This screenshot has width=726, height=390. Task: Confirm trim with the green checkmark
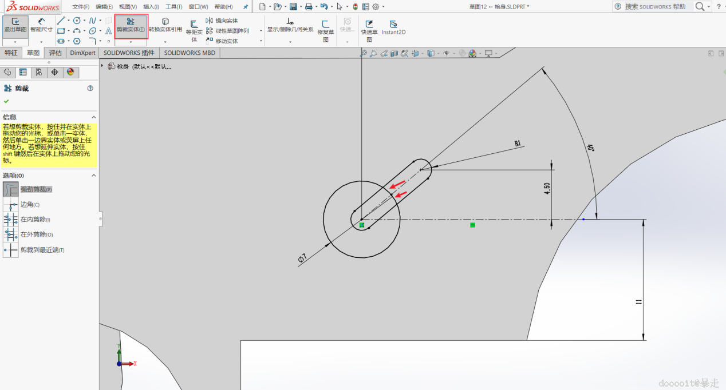coord(6,101)
